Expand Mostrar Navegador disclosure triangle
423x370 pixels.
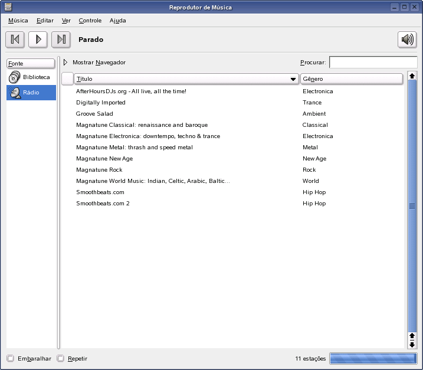pos(65,63)
